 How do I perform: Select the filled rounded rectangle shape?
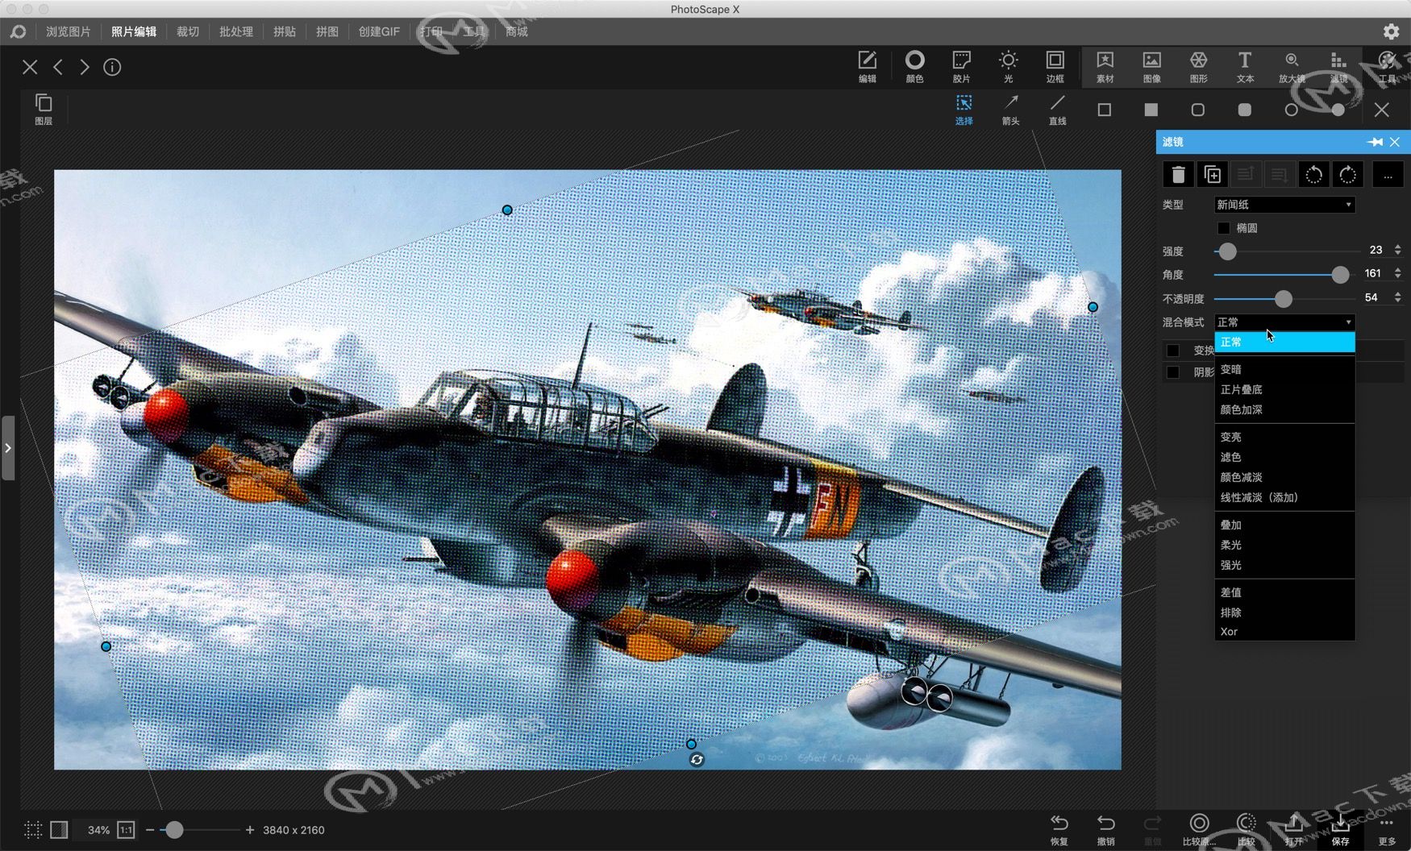(x=1245, y=110)
